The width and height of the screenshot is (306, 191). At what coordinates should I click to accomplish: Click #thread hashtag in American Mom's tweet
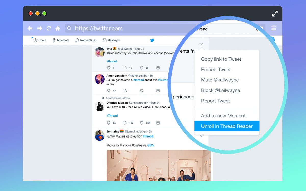coord(138,80)
